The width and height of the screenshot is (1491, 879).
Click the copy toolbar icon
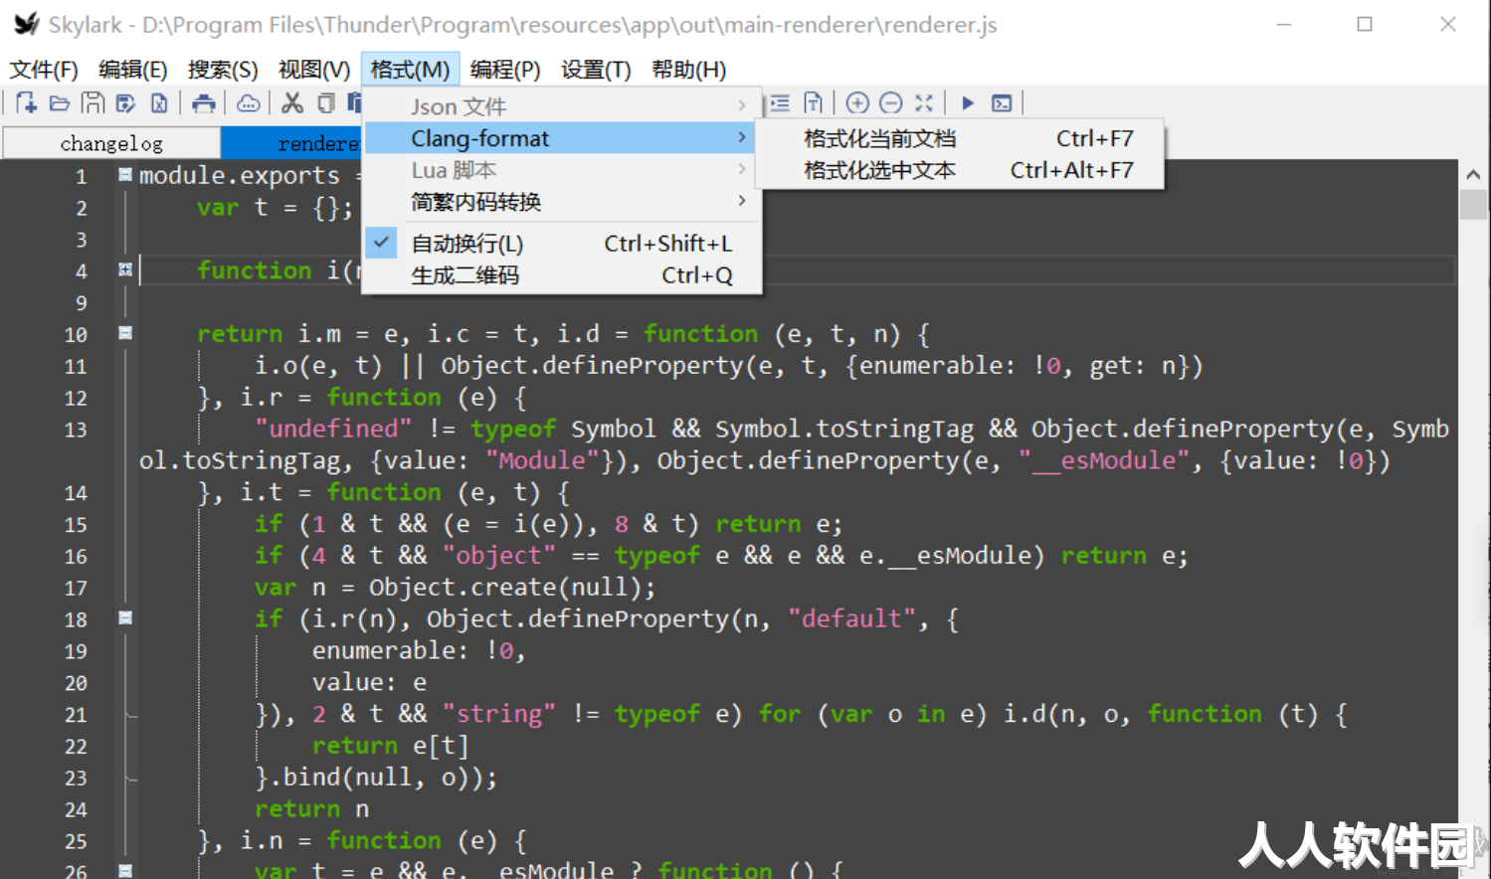pos(325,102)
